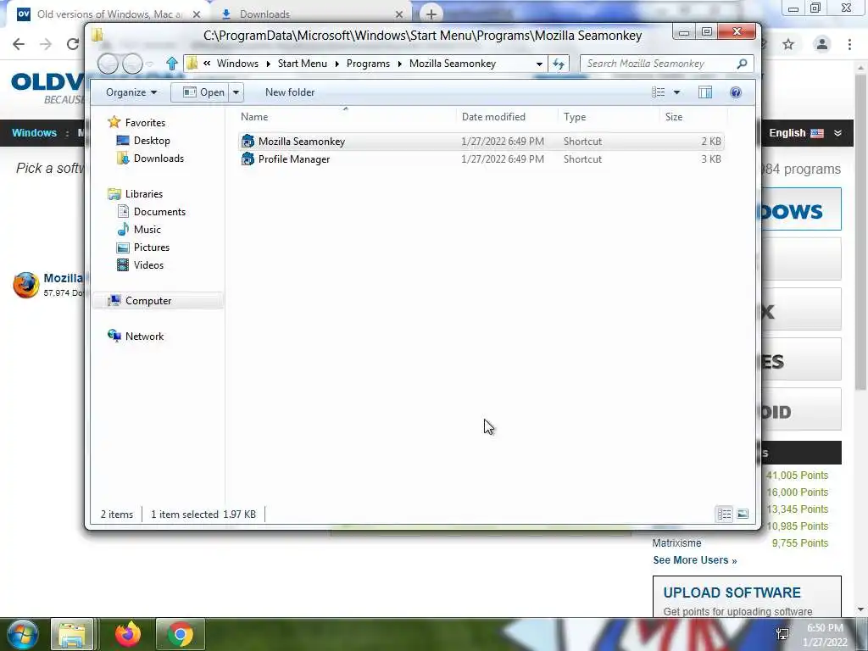Select the Profile Manager shortcut icon
The height and width of the screenshot is (651, 868).
click(x=248, y=159)
